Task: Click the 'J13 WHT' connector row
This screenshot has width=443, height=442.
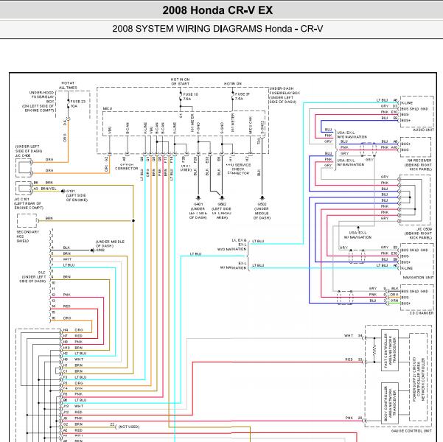Action: 73,406
